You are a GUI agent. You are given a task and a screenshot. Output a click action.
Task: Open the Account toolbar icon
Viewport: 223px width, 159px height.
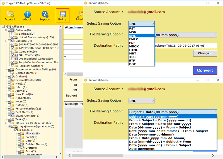(x=10, y=16)
